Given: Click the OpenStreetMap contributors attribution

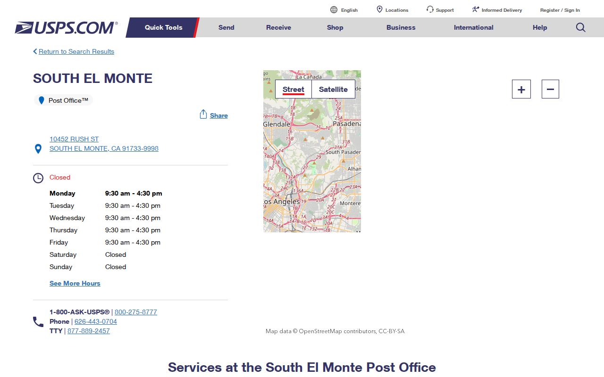Looking at the screenshot, I should coord(335,331).
